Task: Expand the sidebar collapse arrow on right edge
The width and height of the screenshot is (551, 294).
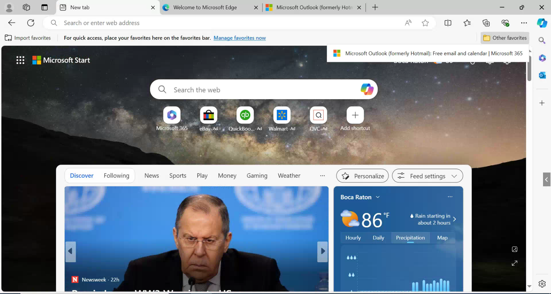Action: pyautogui.click(x=547, y=180)
